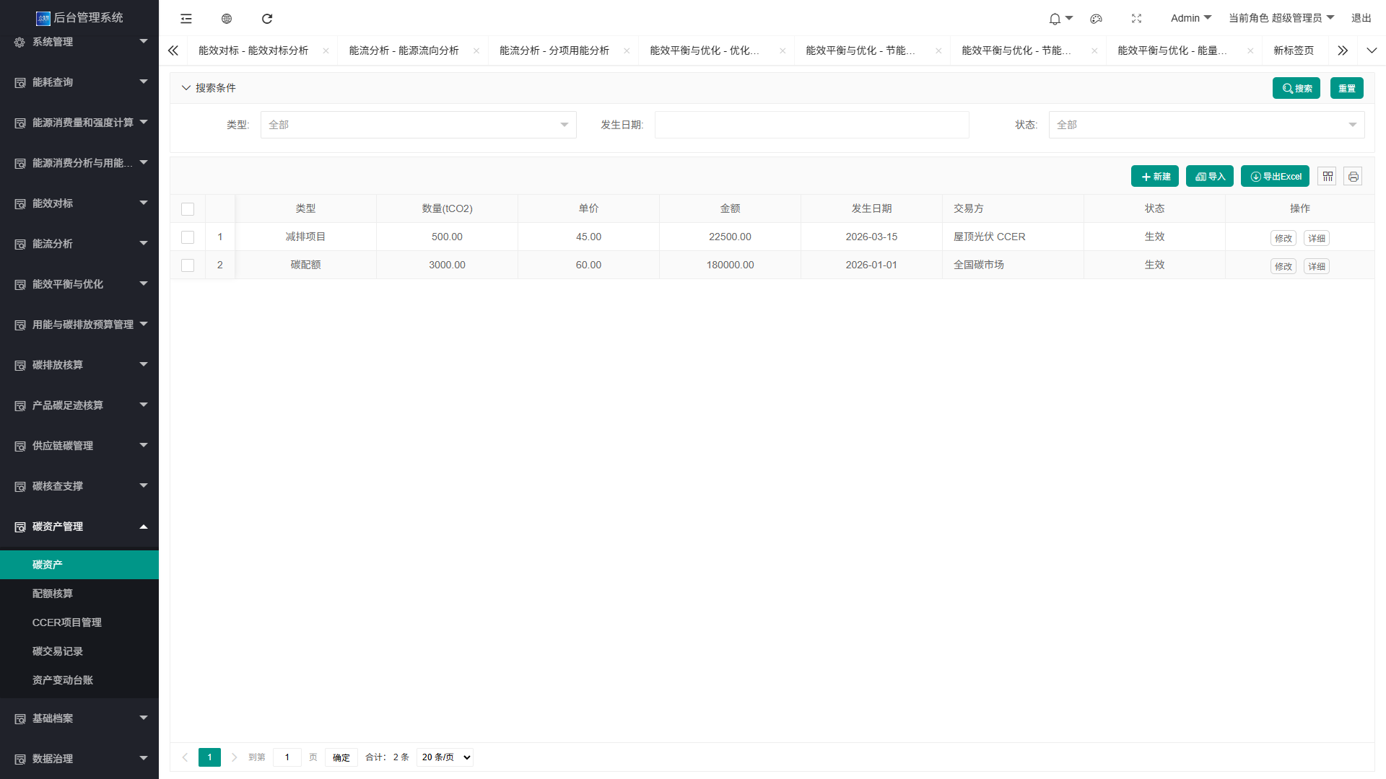1386x779 pixels.
Task: Open 碳交易记录 submenu item
Action: click(79, 651)
